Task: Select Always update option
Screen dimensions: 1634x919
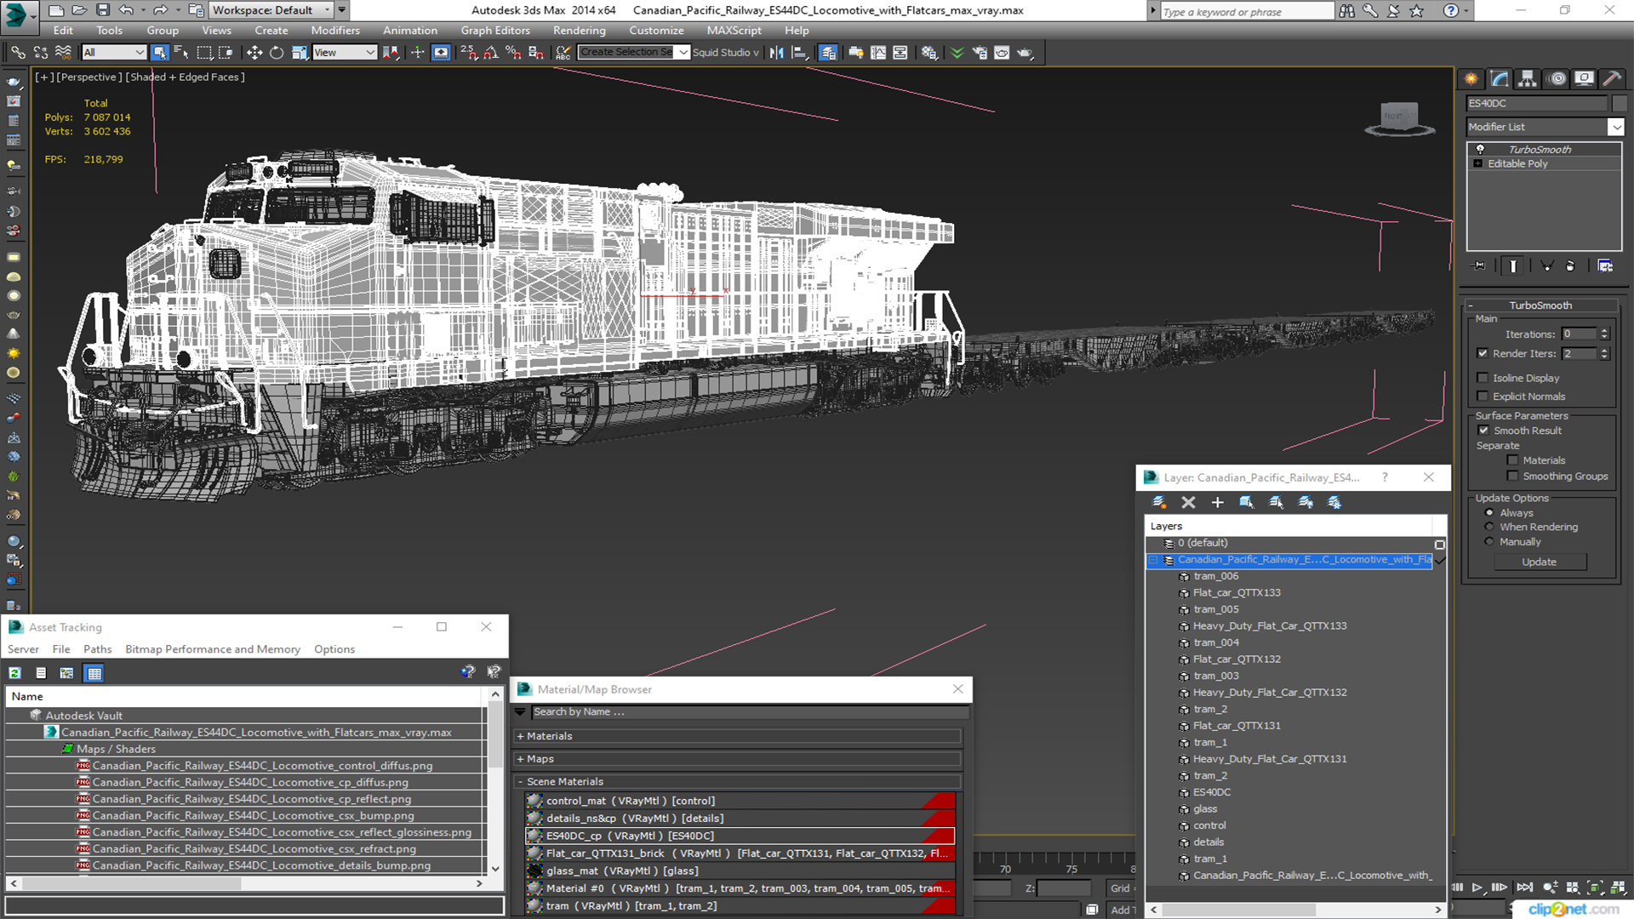Action: tap(1489, 513)
